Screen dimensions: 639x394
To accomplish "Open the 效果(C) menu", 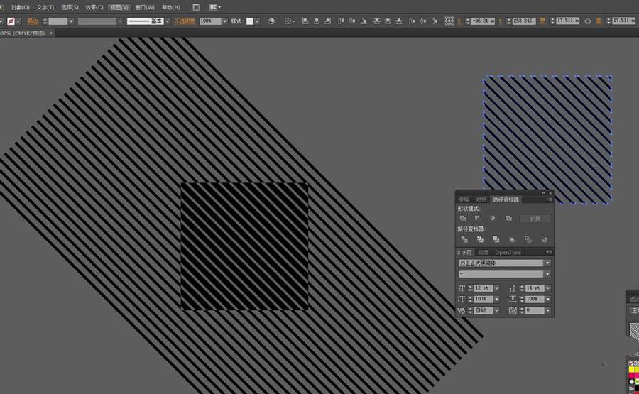I will point(94,7).
